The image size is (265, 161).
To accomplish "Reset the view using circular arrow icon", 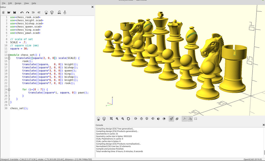I will (x=128, y=119).
